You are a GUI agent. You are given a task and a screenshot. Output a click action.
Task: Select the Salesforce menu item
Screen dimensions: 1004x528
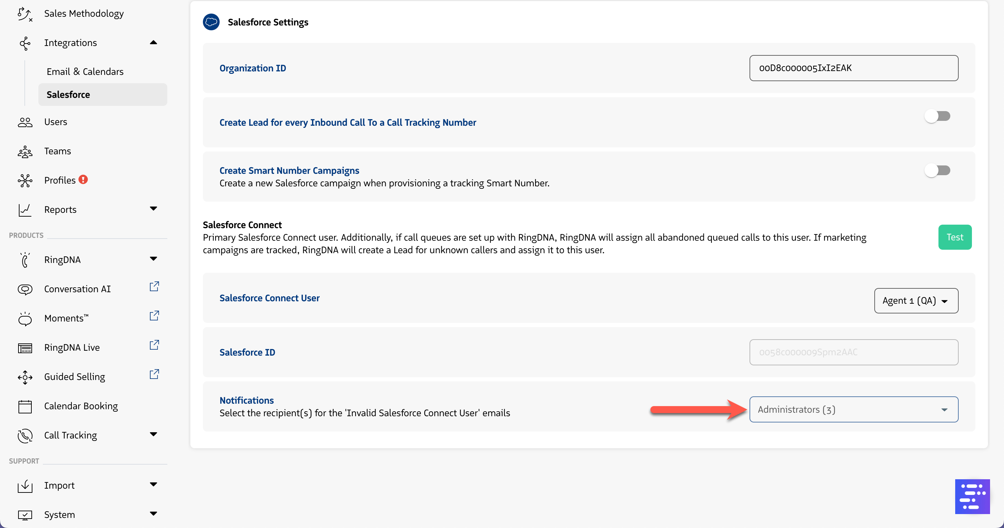68,94
